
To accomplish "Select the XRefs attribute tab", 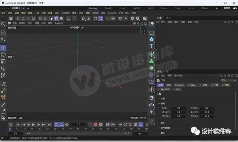I will coord(192,85).
